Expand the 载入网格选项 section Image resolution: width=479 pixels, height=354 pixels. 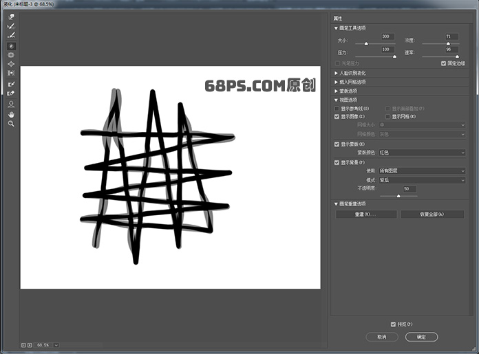coord(336,82)
